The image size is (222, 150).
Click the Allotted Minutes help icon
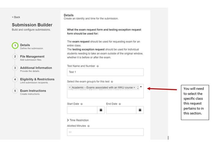click(89, 126)
